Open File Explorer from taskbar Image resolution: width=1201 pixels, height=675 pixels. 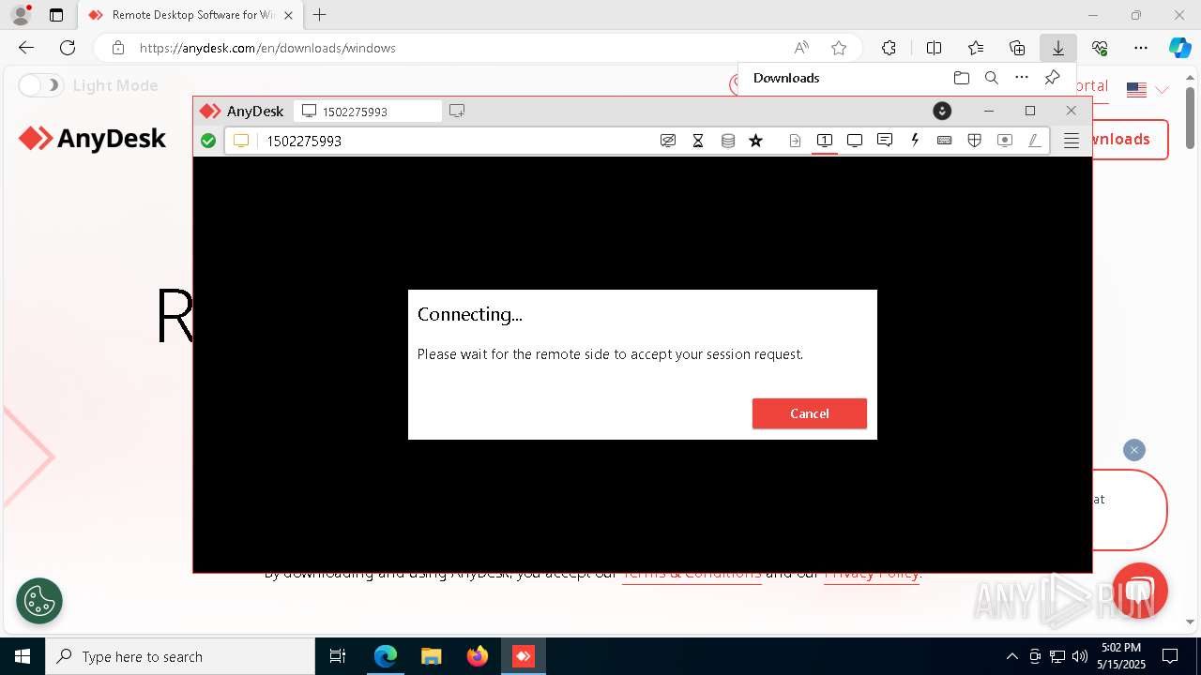431,656
